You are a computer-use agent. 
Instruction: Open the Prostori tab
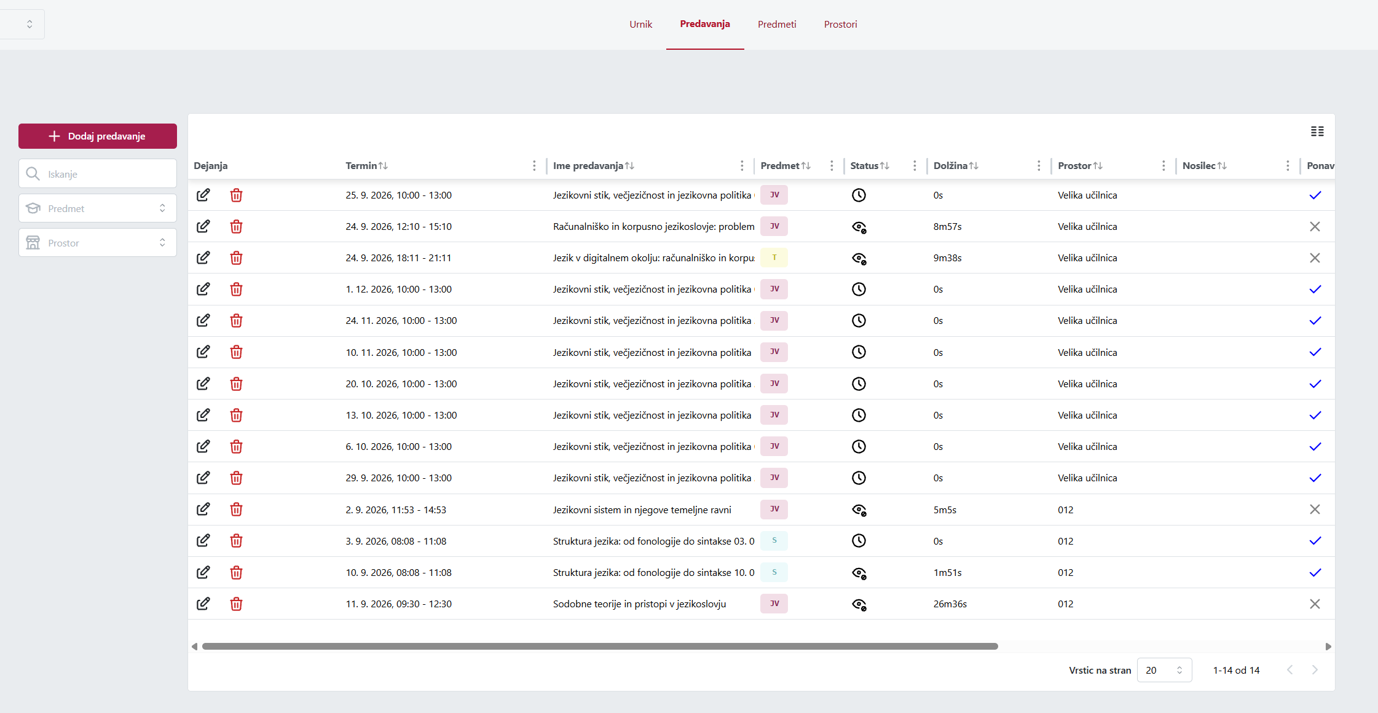click(840, 24)
